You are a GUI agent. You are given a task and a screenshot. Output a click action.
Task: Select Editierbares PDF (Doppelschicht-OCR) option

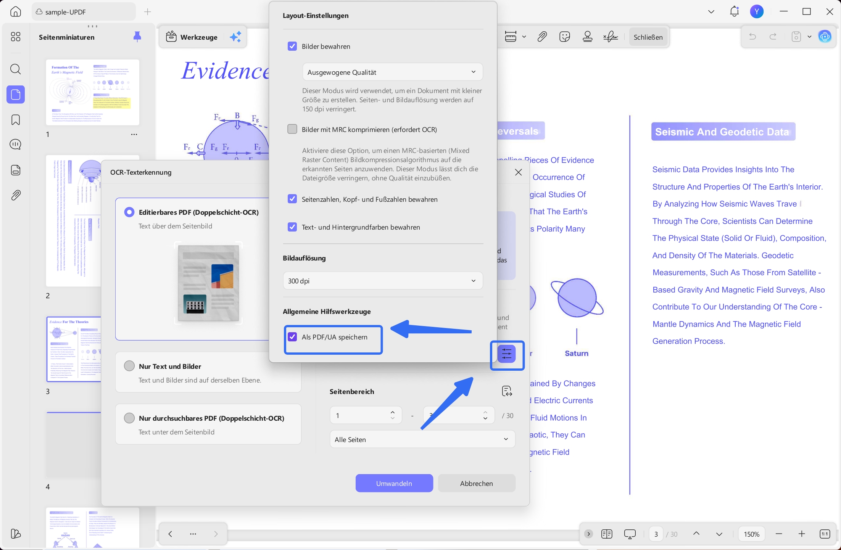coord(129,212)
